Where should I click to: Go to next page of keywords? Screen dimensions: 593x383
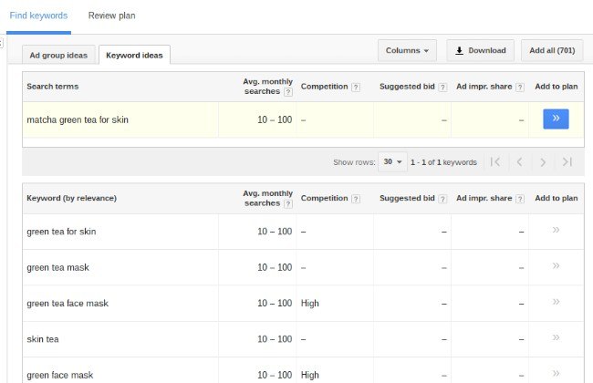coord(543,161)
